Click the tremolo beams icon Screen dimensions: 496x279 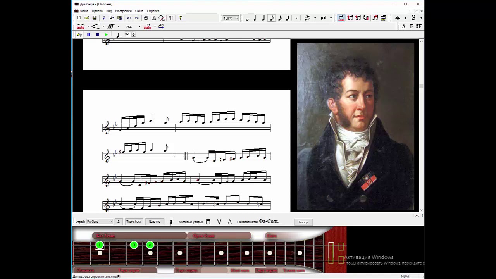point(323,18)
